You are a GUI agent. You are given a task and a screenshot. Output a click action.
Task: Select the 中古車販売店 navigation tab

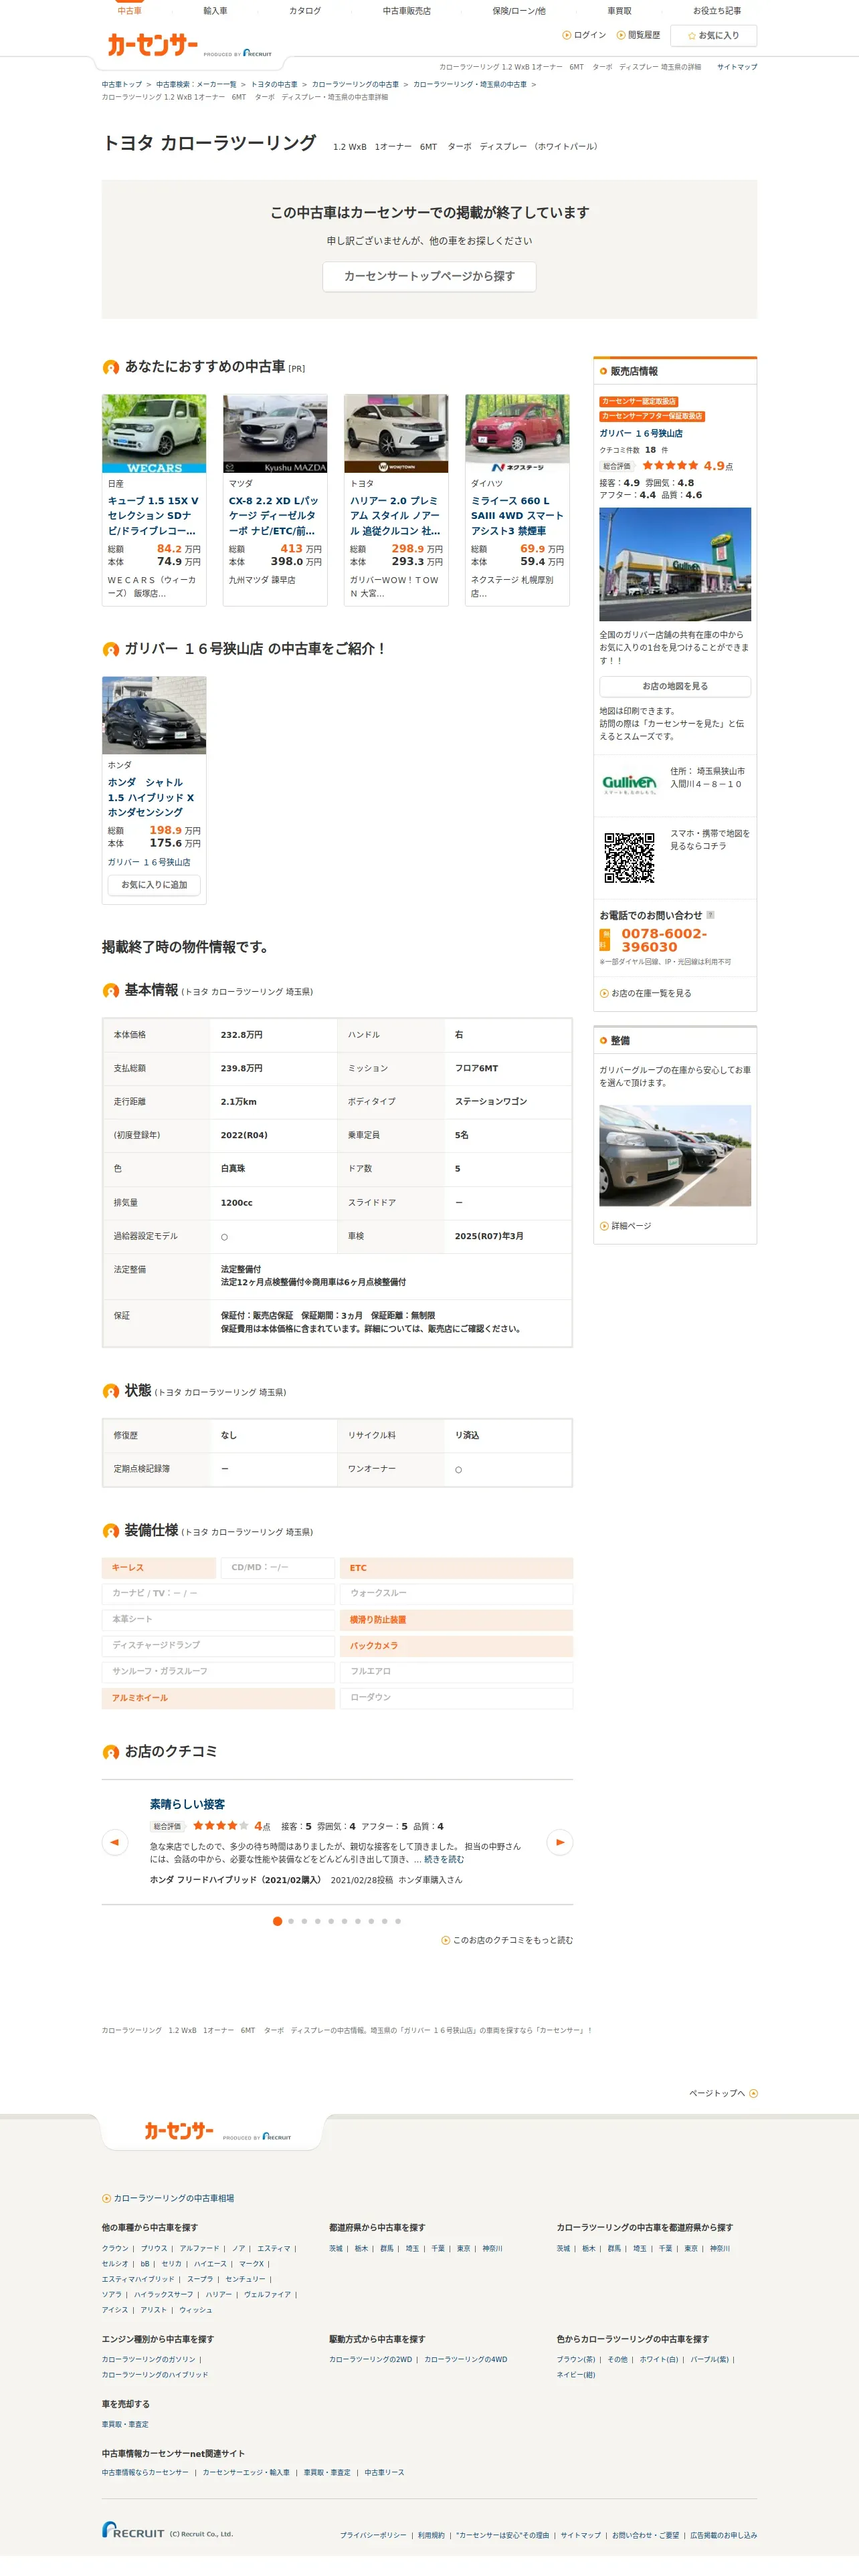pyautogui.click(x=407, y=11)
